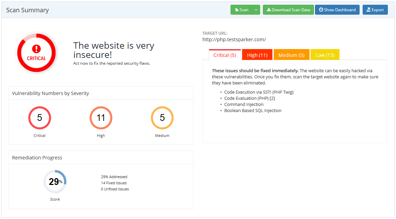This screenshot has height=219, width=396.
Task: Click the Medium severity count circle
Action: coord(162,118)
